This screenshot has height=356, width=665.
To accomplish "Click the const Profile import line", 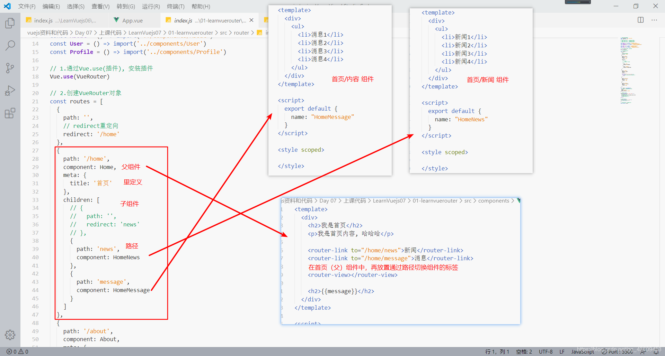I will [138, 52].
